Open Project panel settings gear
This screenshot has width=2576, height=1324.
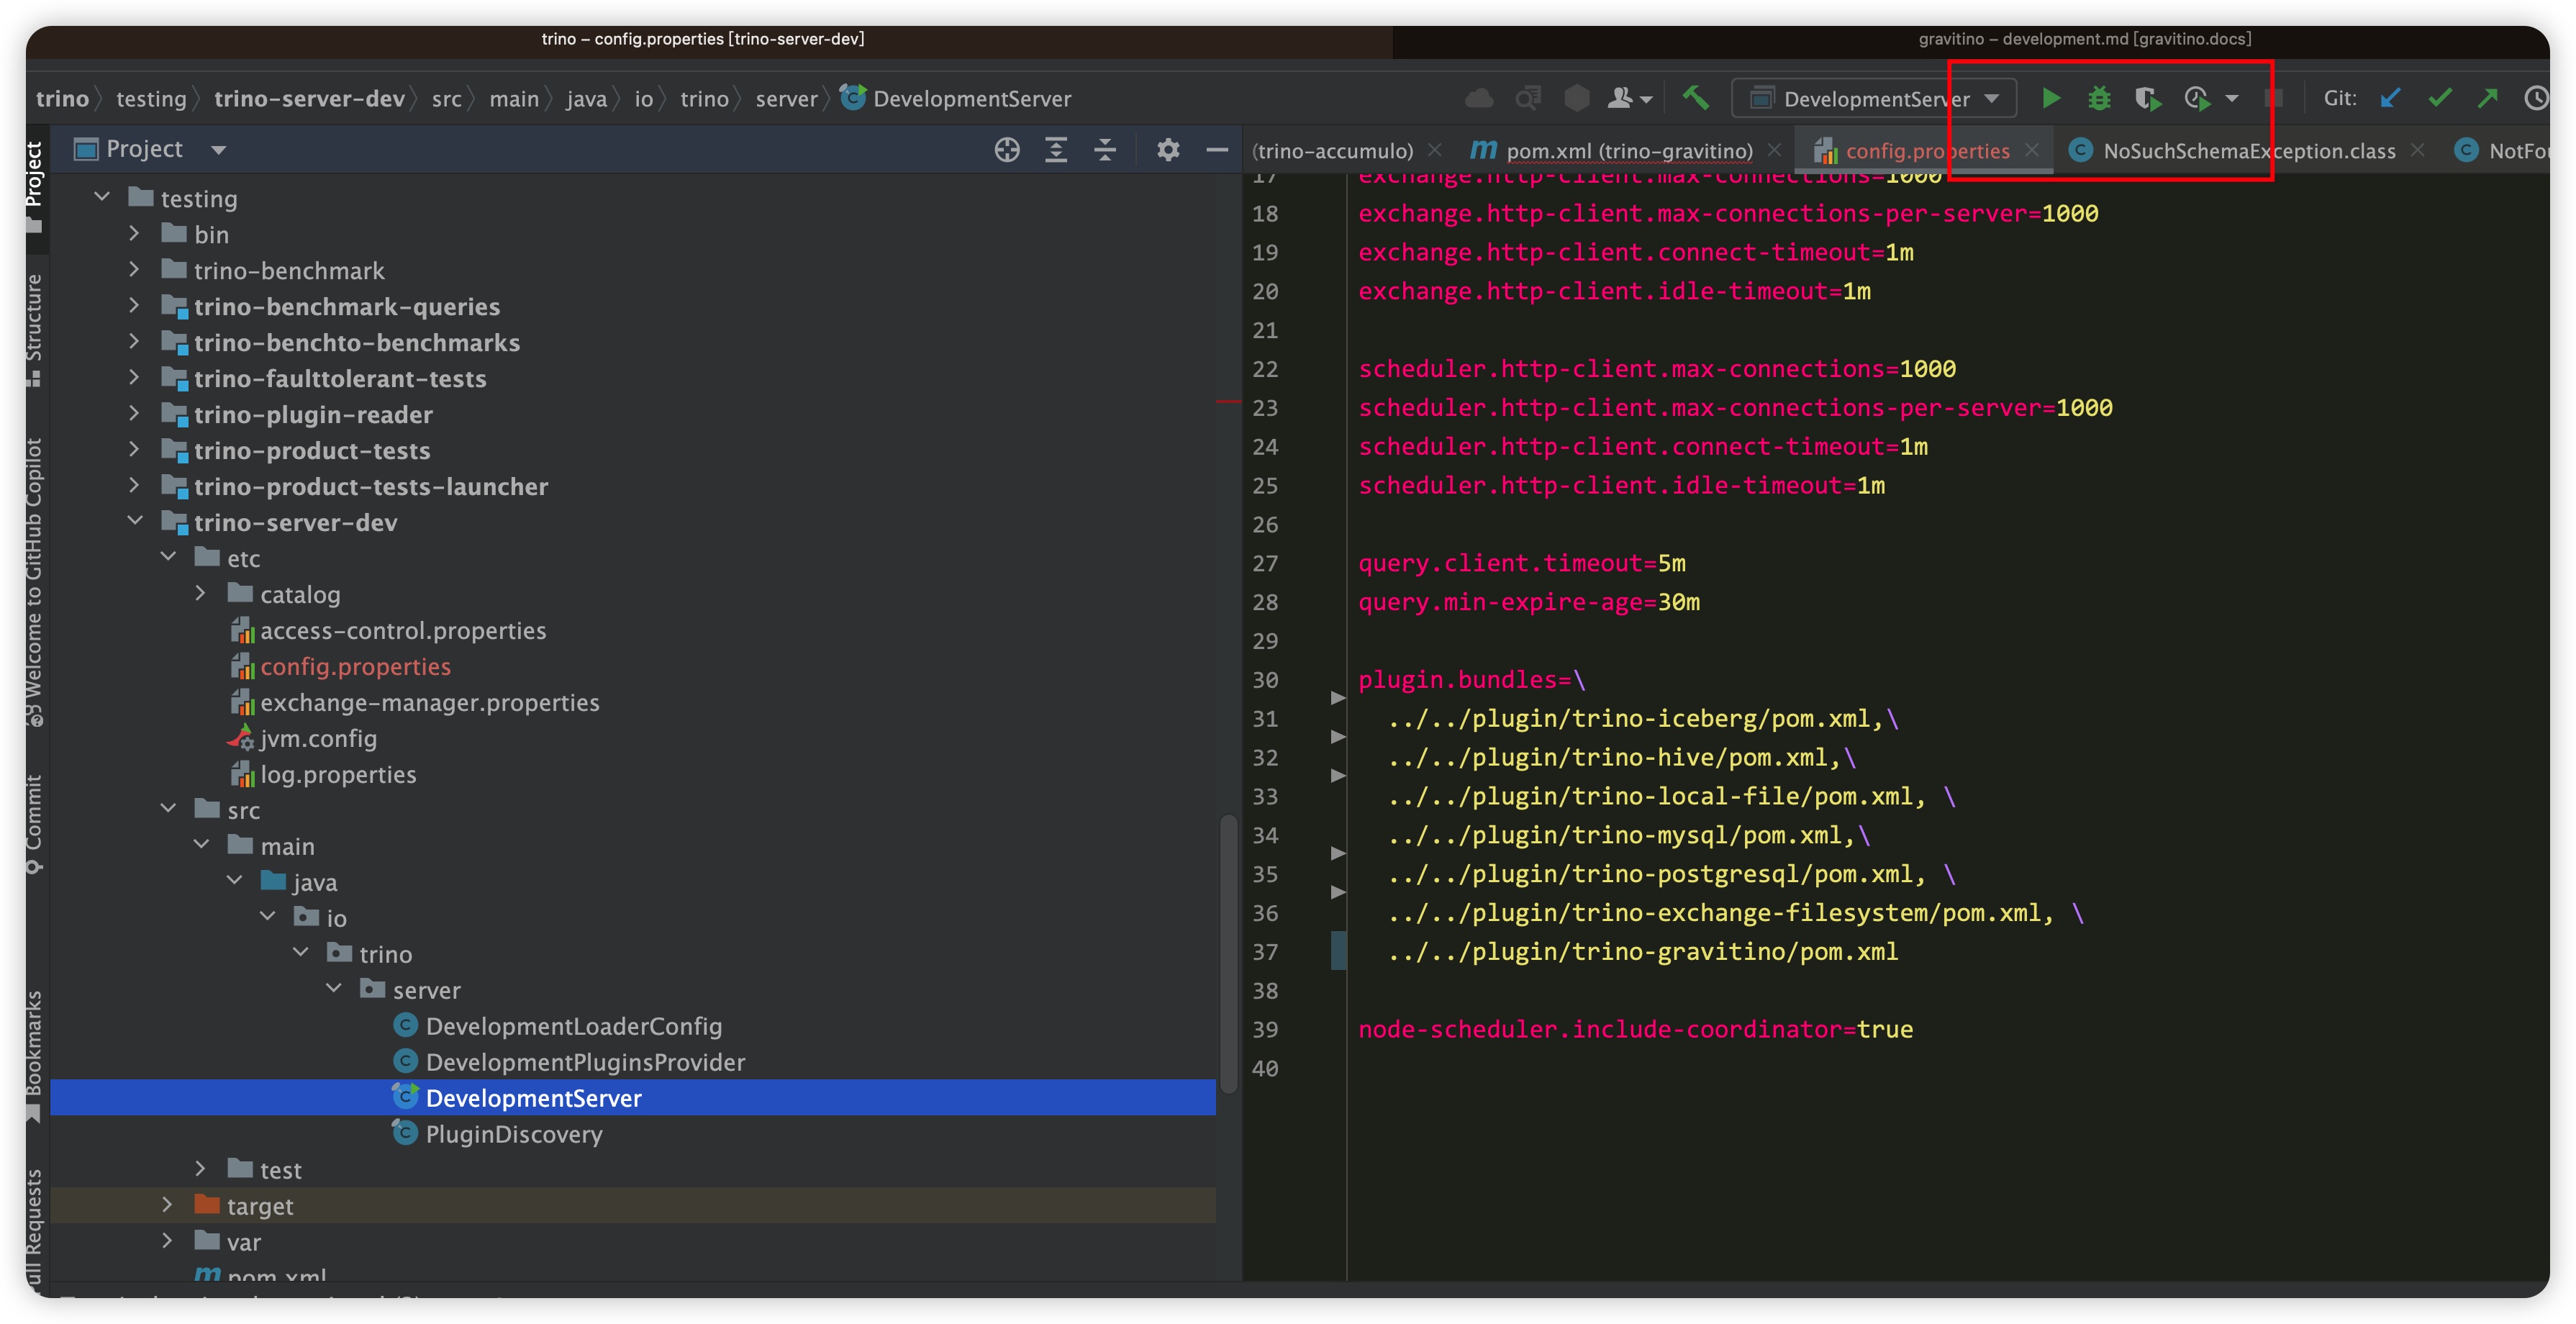(1168, 150)
